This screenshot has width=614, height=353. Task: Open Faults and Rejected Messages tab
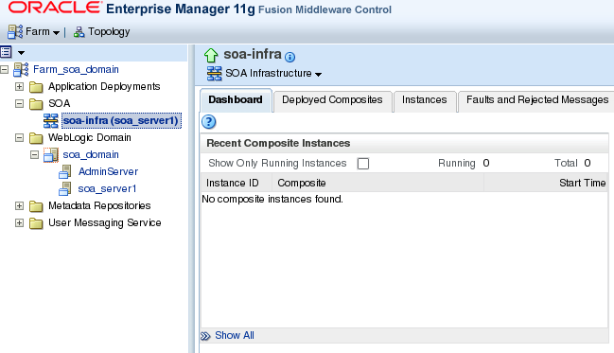(x=537, y=101)
